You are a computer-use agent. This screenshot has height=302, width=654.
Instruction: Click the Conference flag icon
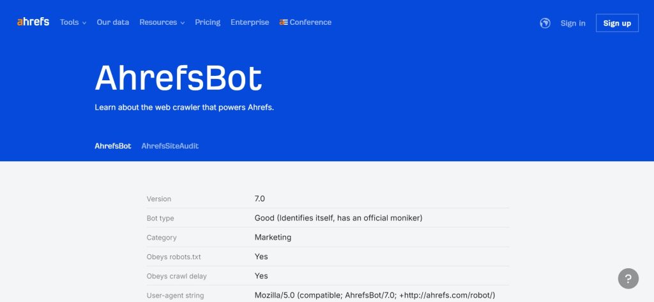(x=284, y=22)
